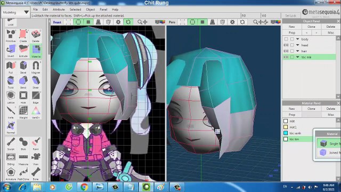Select the Bone tool
Screen dimensions: 341x192
[x=36, y=174]
